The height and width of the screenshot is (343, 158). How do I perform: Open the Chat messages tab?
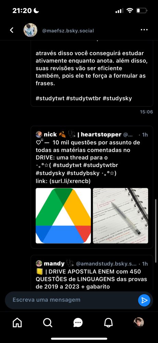click(x=78, y=322)
